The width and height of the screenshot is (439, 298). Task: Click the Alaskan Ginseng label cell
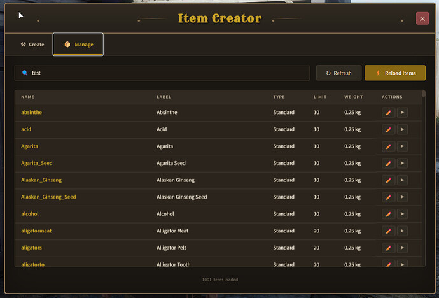click(176, 180)
